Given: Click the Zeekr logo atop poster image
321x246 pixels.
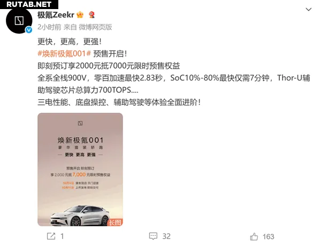Looking at the screenshot, I should 80,123.
